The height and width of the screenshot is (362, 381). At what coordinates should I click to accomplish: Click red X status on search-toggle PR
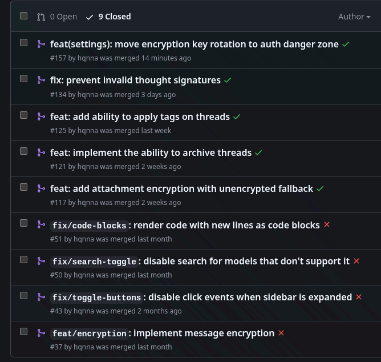[356, 261]
